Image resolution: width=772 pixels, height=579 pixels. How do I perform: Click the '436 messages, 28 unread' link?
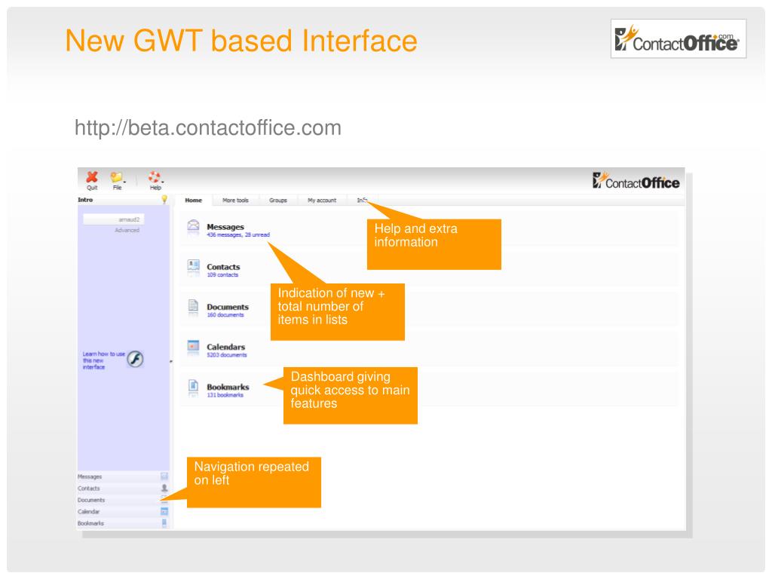pyautogui.click(x=238, y=235)
